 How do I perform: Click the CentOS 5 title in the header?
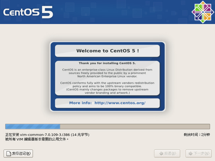(x=28, y=12)
